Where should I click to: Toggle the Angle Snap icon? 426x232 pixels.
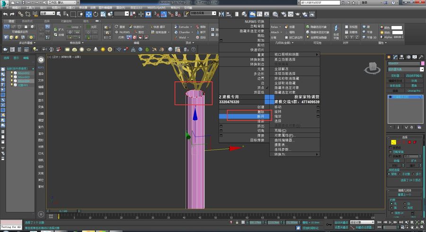click(x=164, y=14)
